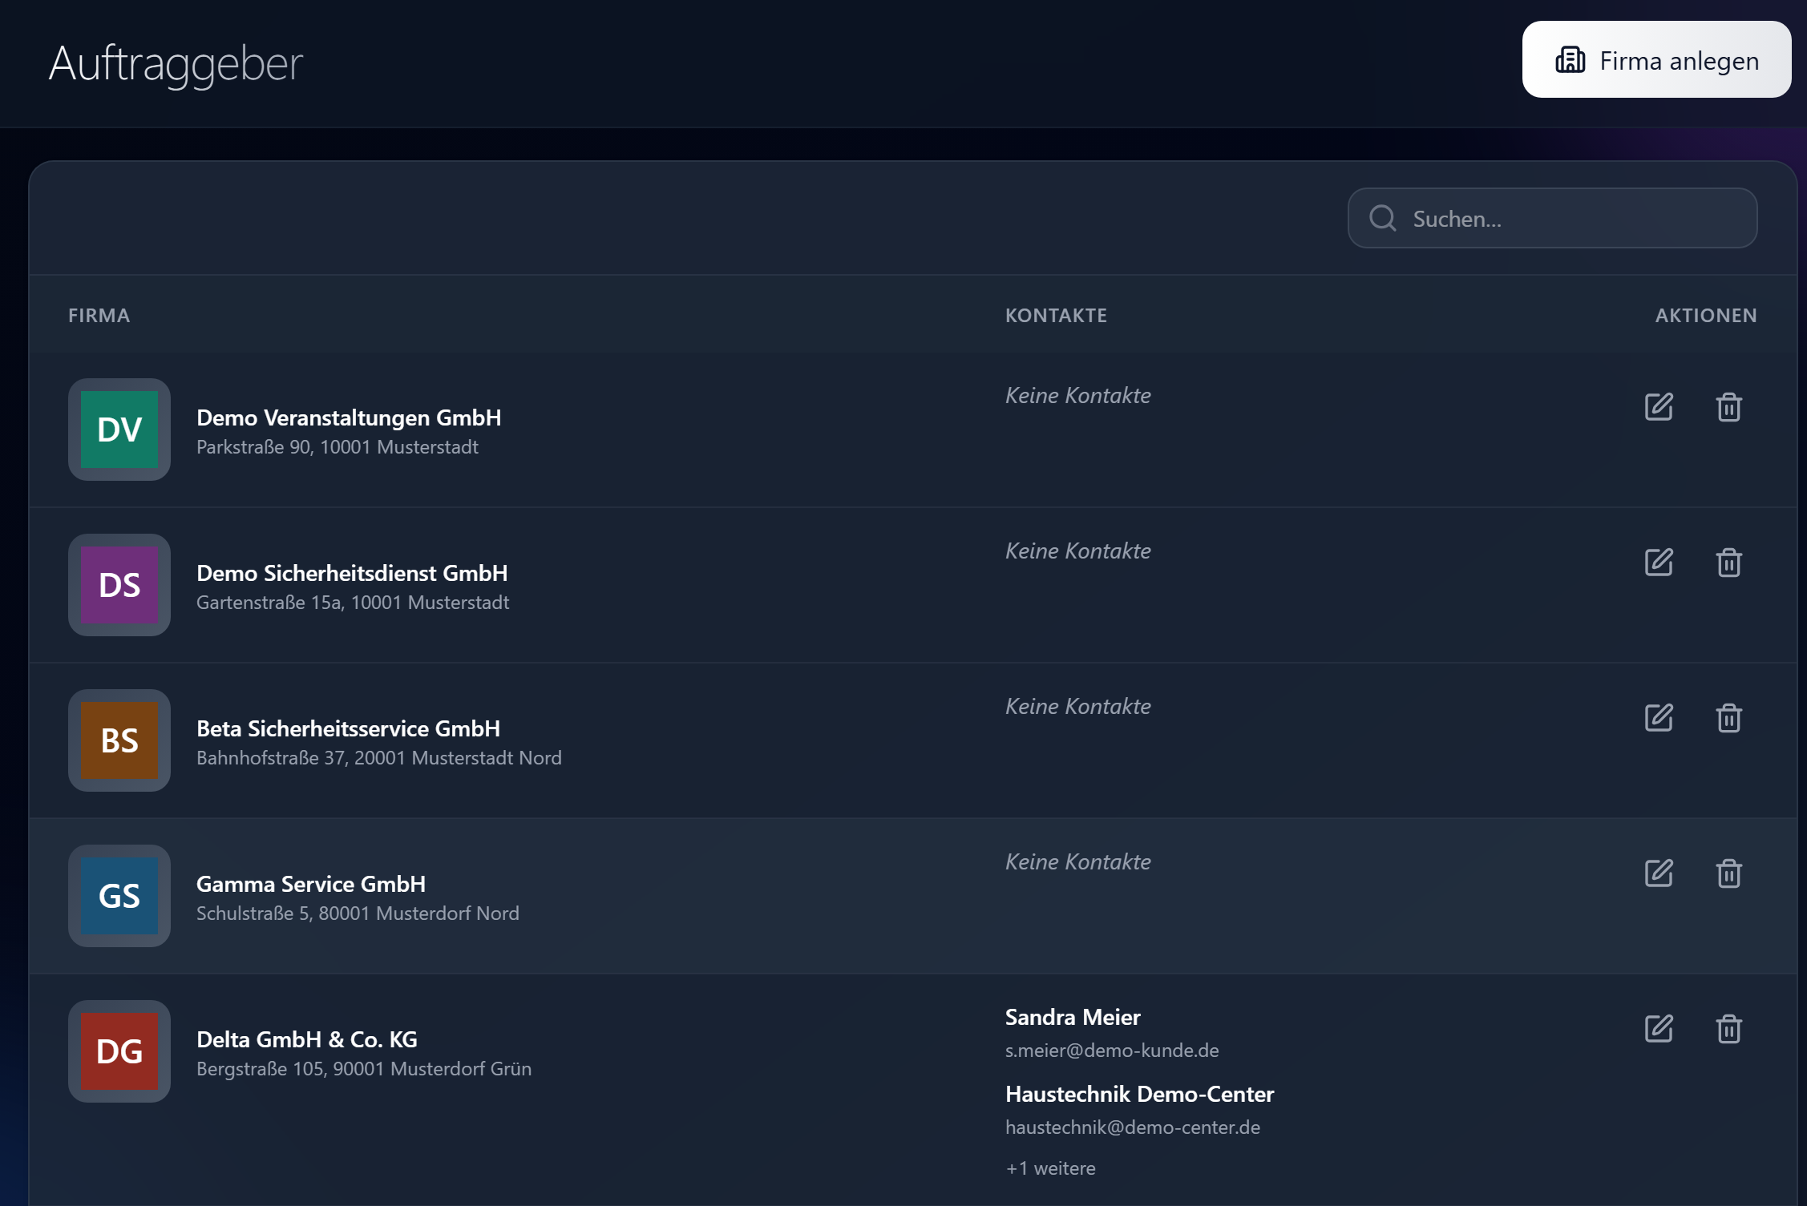The width and height of the screenshot is (1807, 1206).
Task: Select Gamma Service GmbH company name
Action: 311,884
